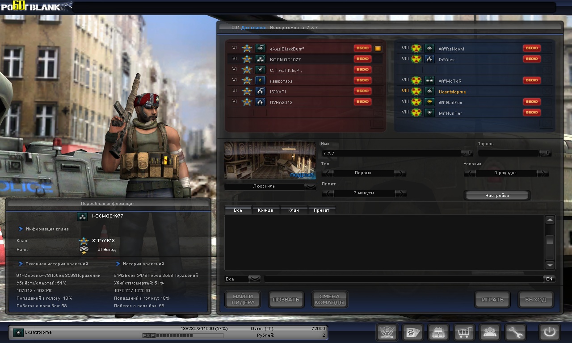Click right arrow of '3 минуты' limit
Image resolution: width=572 pixels, height=343 pixels.
[x=400, y=193]
